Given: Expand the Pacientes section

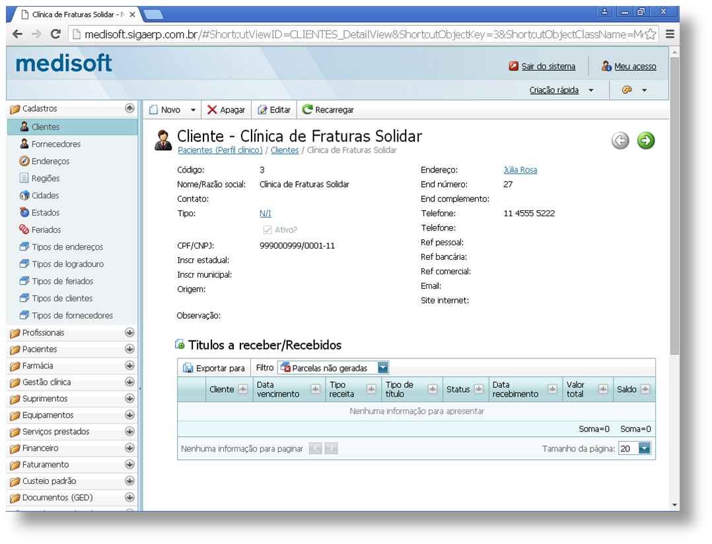Looking at the screenshot, I should 129,349.
